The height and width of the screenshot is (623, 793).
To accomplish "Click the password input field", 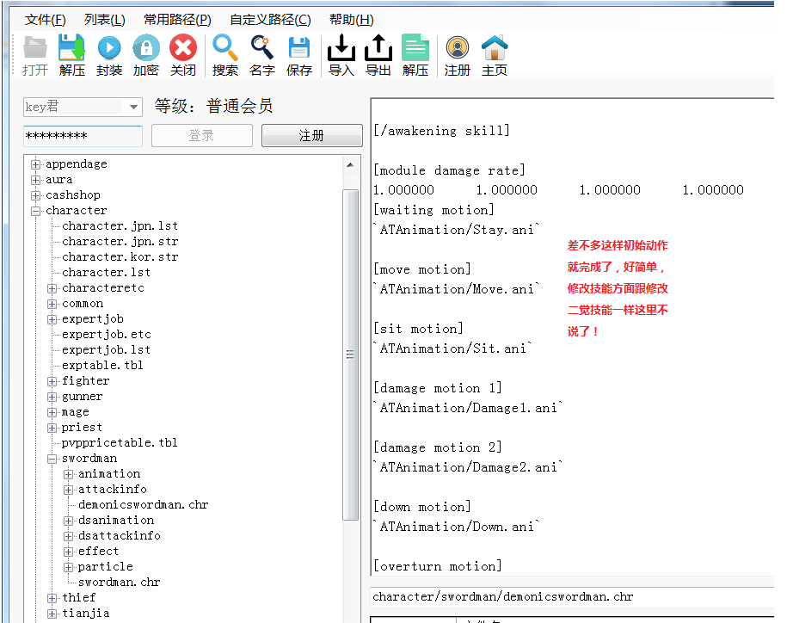I will [83, 136].
